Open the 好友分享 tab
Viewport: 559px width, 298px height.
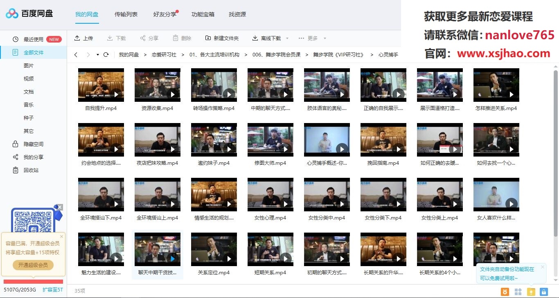click(x=165, y=14)
